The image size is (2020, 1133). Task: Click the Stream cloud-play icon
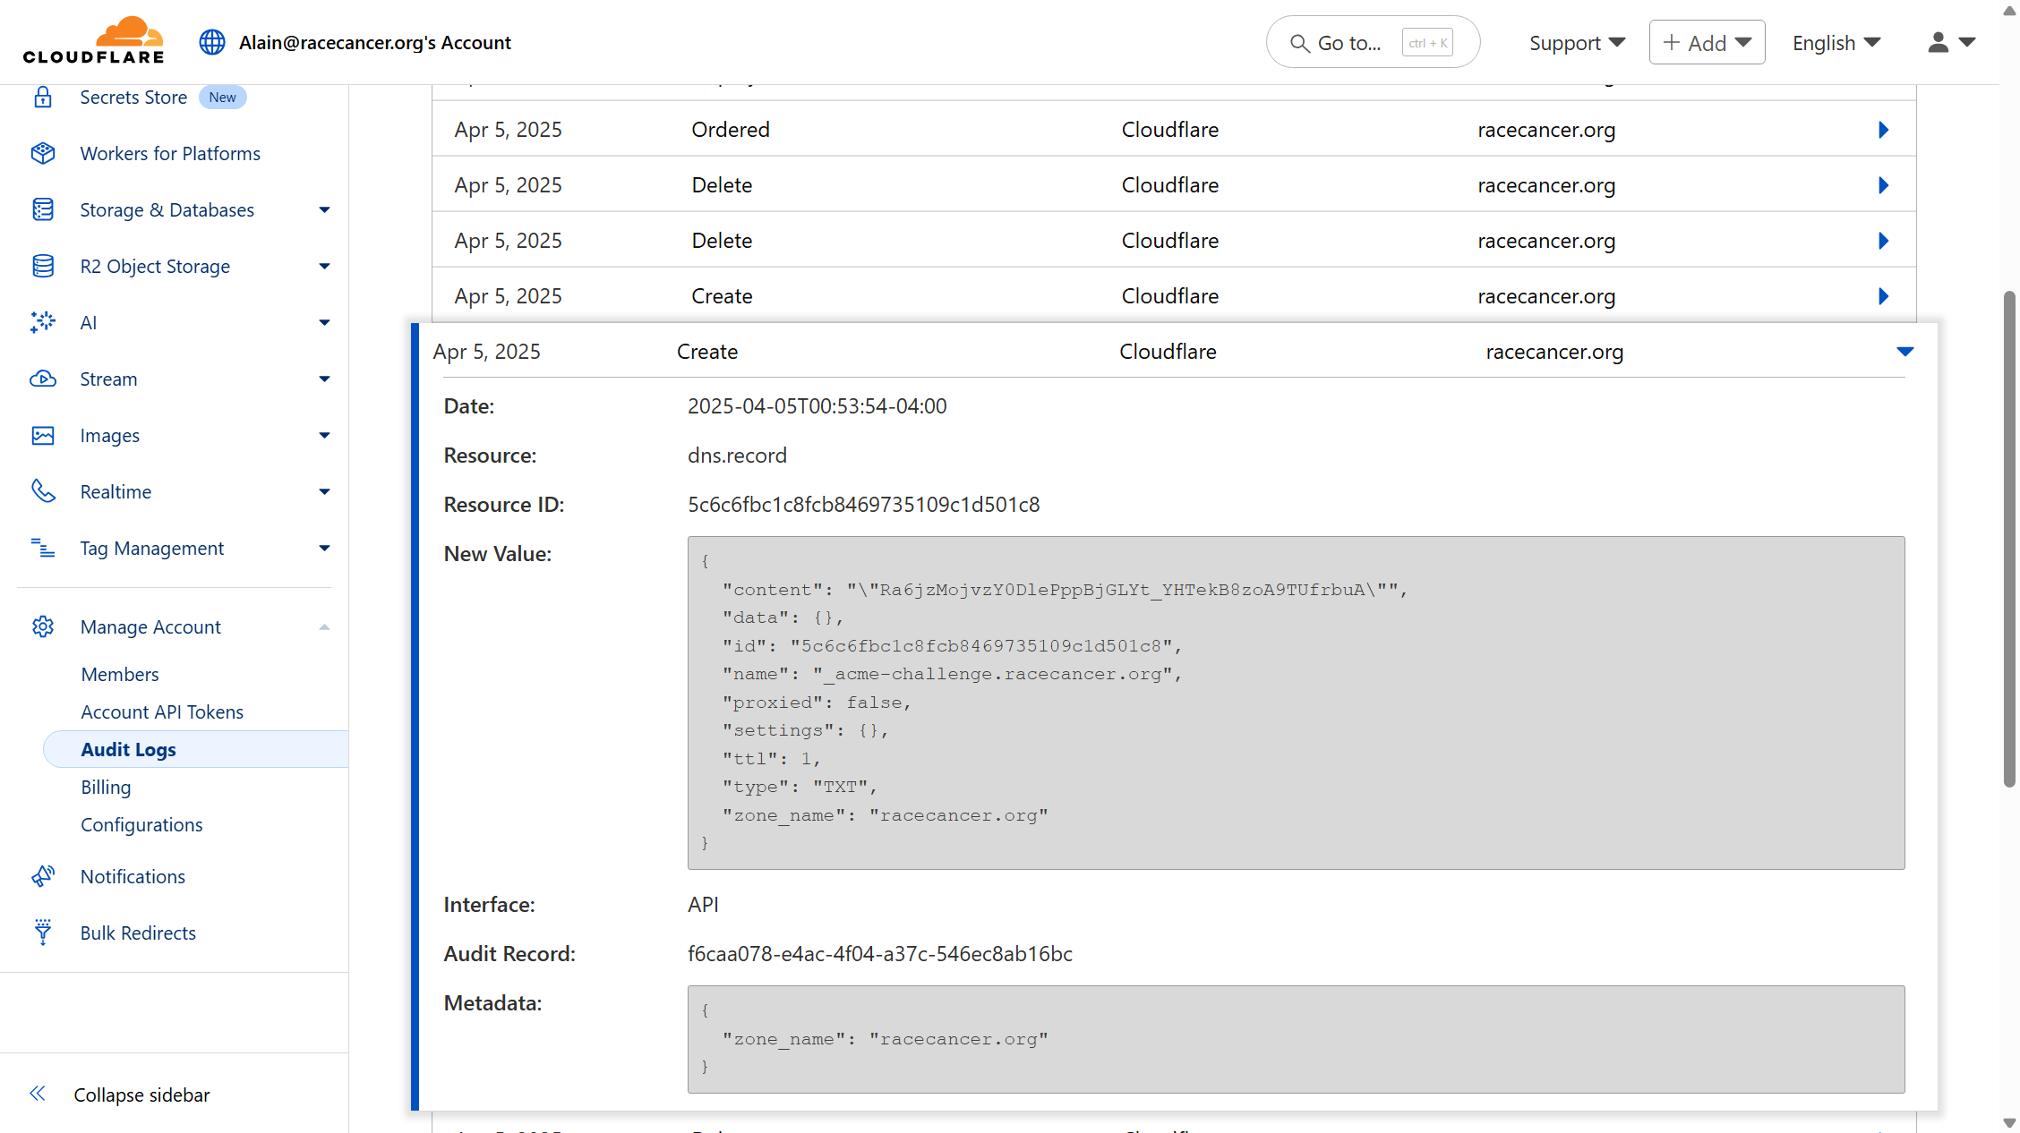coord(43,379)
